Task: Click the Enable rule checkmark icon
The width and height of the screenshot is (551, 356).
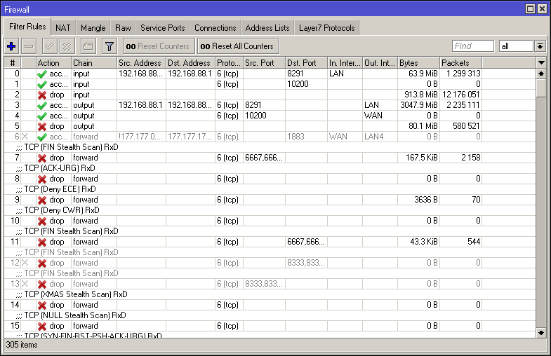Action: pyautogui.click(x=49, y=46)
